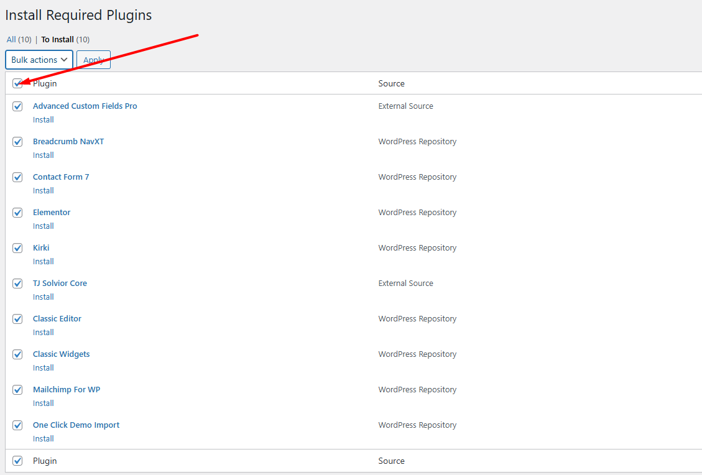Image resolution: width=702 pixels, height=475 pixels.
Task: Click the Source column header at the top
Action: point(391,83)
